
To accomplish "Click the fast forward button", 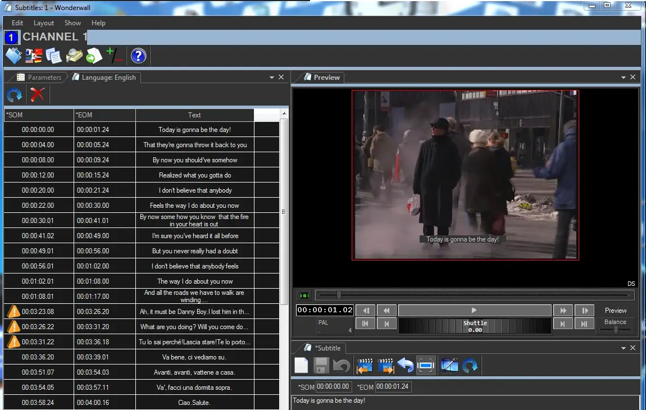I will [562, 311].
